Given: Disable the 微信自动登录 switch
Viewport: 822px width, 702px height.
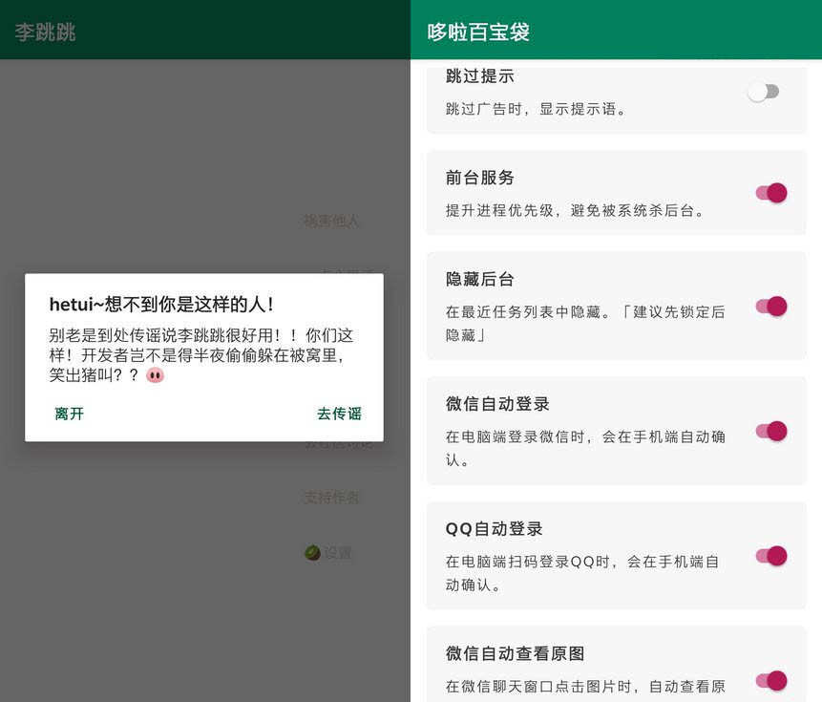Looking at the screenshot, I should pyautogui.click(x=769, y=431).
